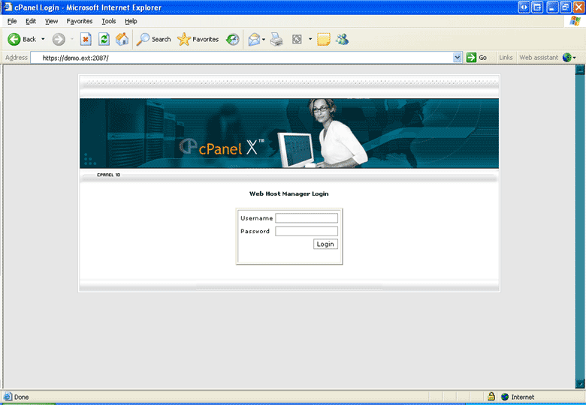
Task: Click the cPanel X banner image
Action: click(x=289, y=133)
